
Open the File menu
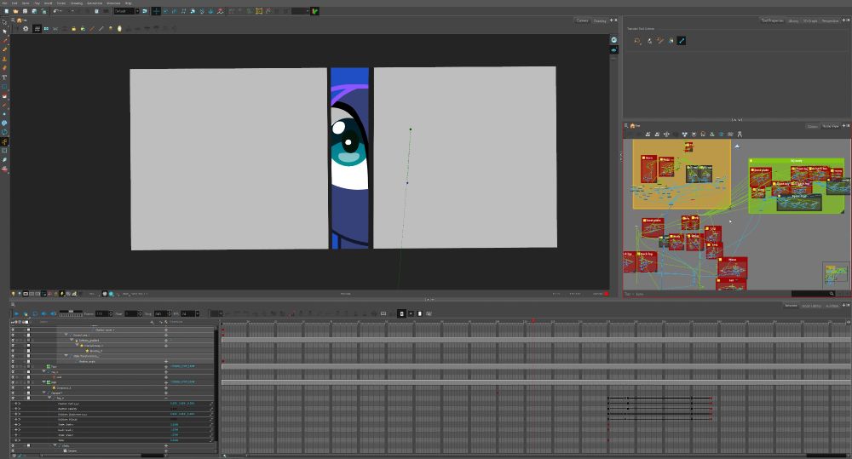point(5,3)
